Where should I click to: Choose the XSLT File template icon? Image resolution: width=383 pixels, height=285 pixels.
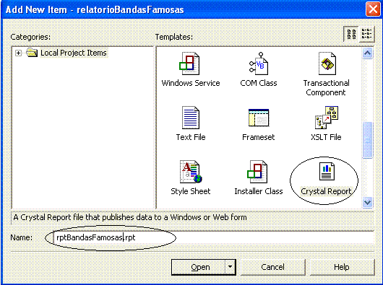pos(327,118)
